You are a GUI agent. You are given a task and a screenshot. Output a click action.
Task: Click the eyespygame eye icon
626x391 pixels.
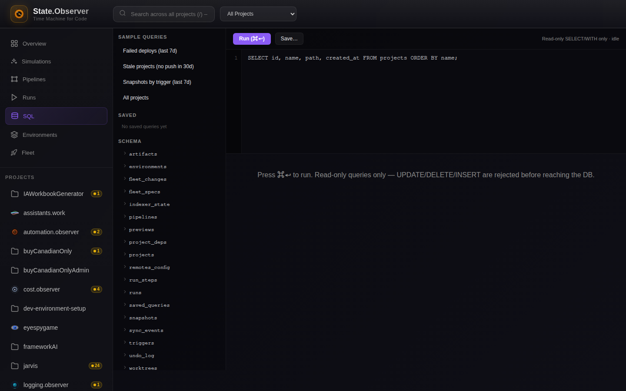15,328
